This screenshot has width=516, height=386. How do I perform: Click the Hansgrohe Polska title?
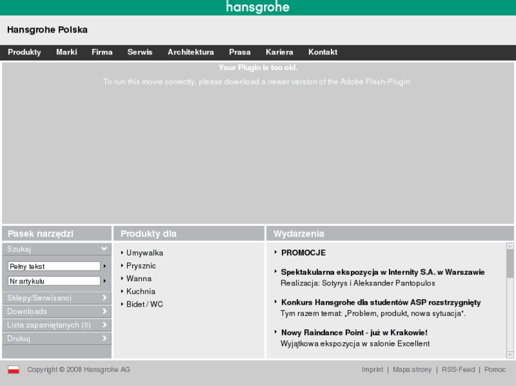point(48,30)
